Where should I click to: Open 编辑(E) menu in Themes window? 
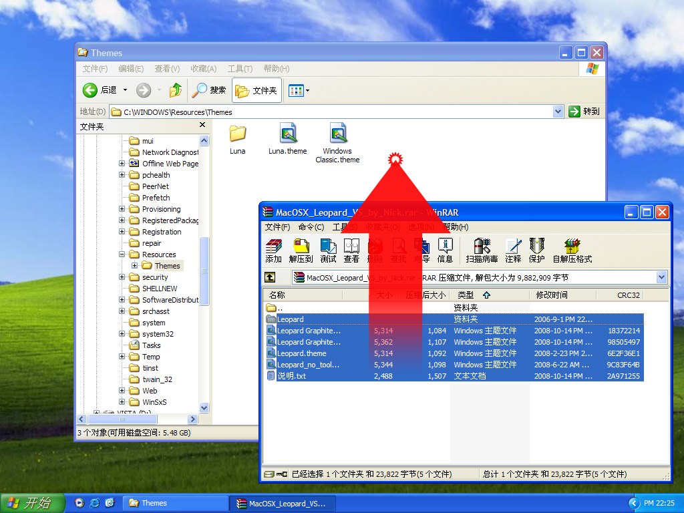[131, 69]
